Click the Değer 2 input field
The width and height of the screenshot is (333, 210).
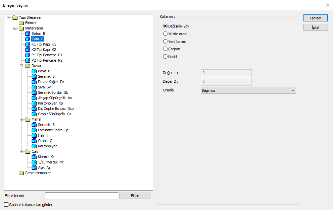(x=226, y=82)
